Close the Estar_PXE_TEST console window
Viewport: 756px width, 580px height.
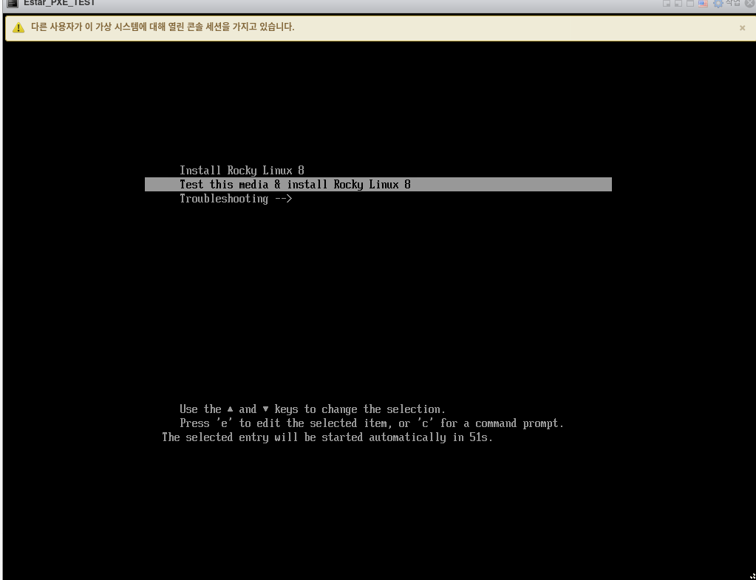point(750,4)
